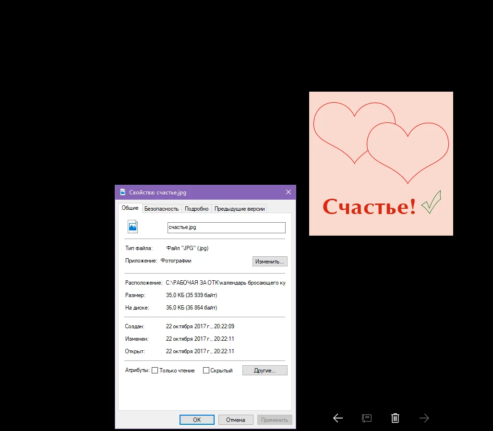
Task: Open the 'Другие...' attributes dialog
Action: 265,370
